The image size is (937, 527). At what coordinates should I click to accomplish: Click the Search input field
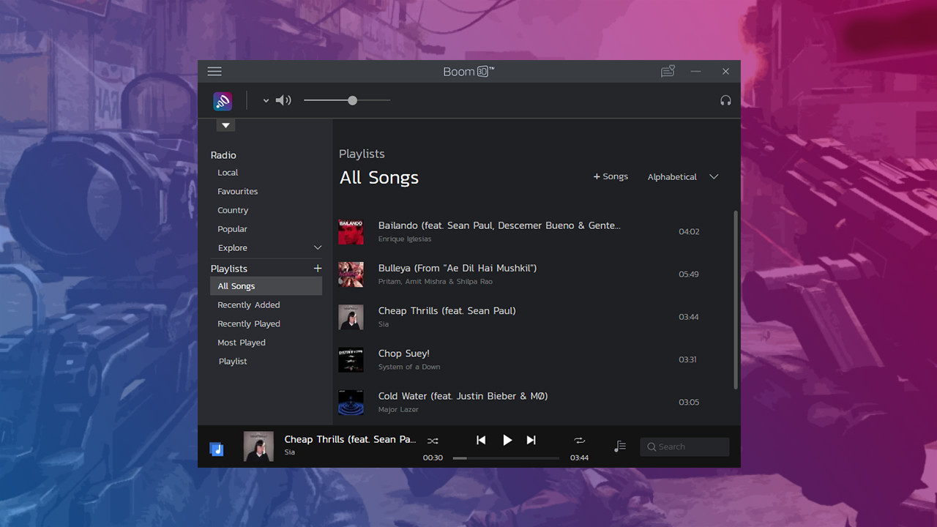684,446
